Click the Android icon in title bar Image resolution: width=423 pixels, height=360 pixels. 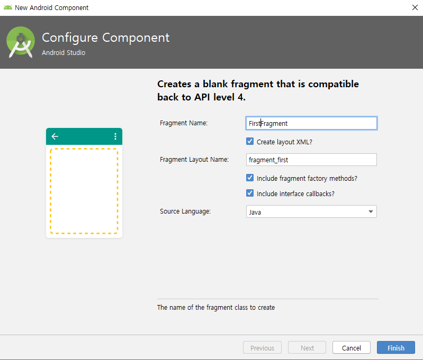[8, 7]
